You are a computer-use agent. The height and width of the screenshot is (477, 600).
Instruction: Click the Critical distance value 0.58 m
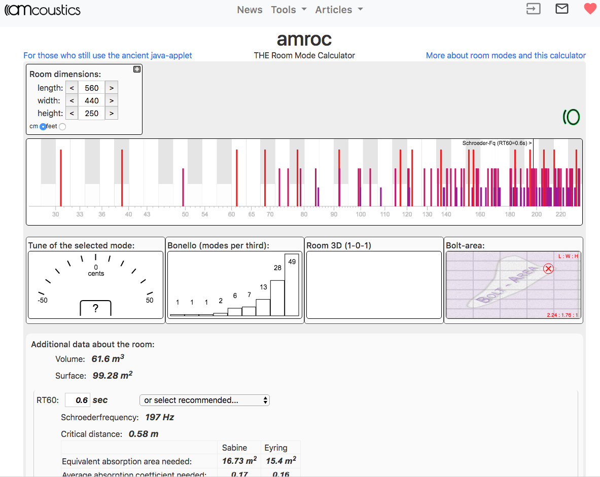point(144,434)
